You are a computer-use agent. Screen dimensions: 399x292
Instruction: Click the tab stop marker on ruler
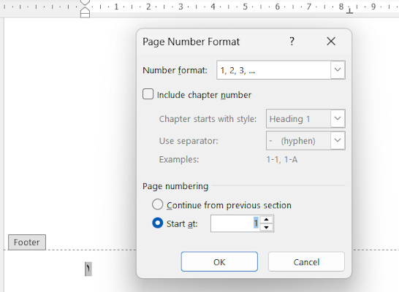[x=350, y=11]
